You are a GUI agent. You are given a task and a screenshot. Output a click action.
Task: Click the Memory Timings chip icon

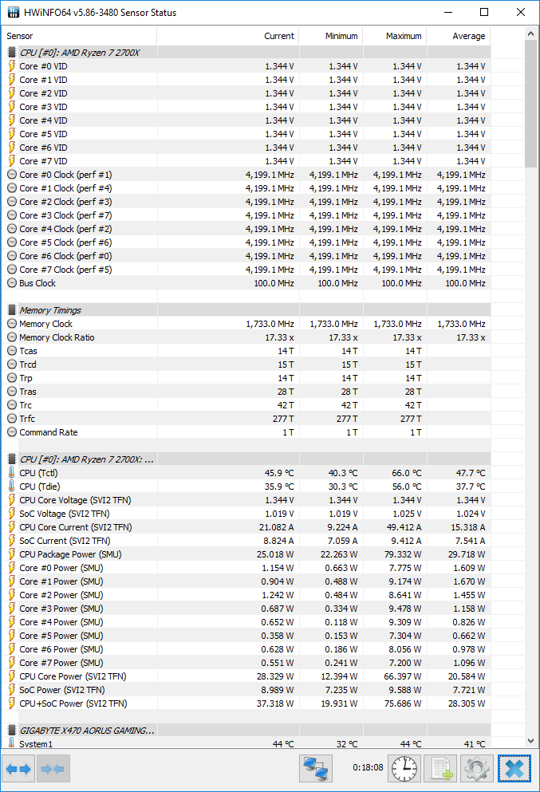click(x=12, y=310)
